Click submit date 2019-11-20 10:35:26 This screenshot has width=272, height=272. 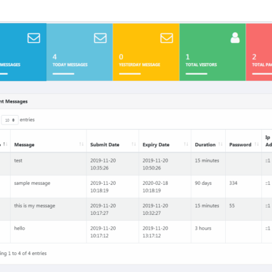[103, 164]
